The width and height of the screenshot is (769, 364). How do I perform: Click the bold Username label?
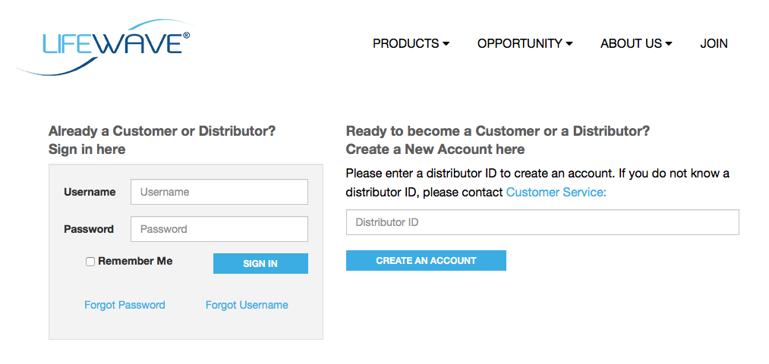coord(90,192)
